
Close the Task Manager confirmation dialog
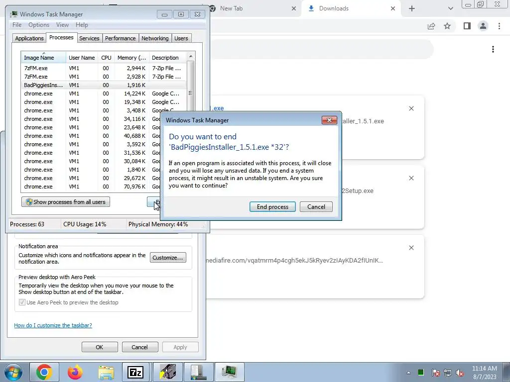click(x=329, y=120)
